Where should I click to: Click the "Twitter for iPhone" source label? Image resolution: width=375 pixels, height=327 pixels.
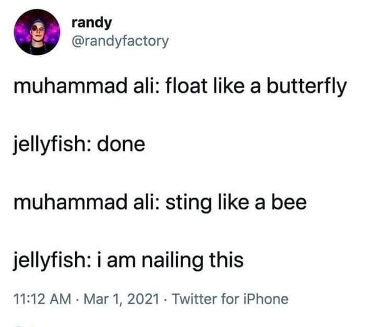tap(231, 298)
